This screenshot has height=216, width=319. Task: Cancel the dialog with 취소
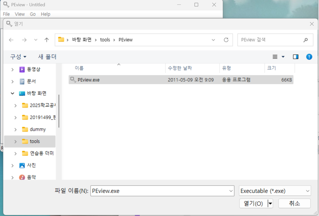click(x=294, y=203)
